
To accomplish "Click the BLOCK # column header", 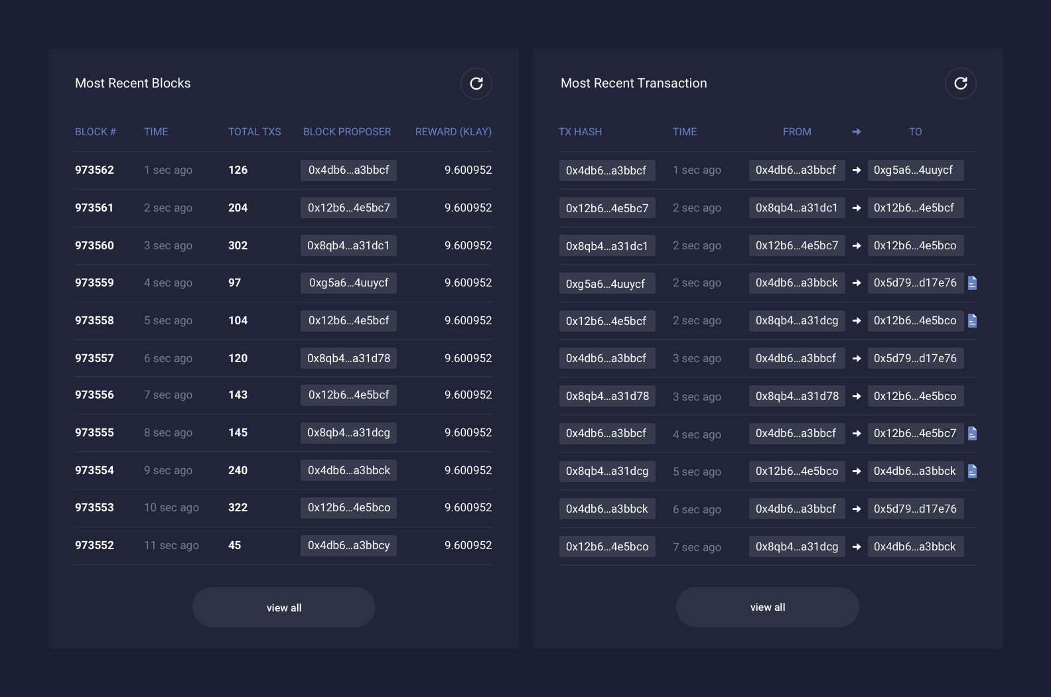I will click(x=96, y=132).
